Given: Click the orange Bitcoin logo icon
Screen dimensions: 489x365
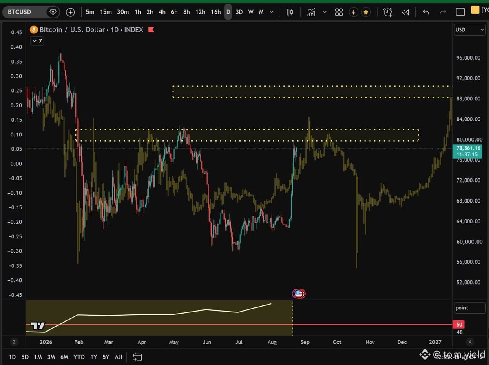Looking at the screenshot, I should [34, 30].
